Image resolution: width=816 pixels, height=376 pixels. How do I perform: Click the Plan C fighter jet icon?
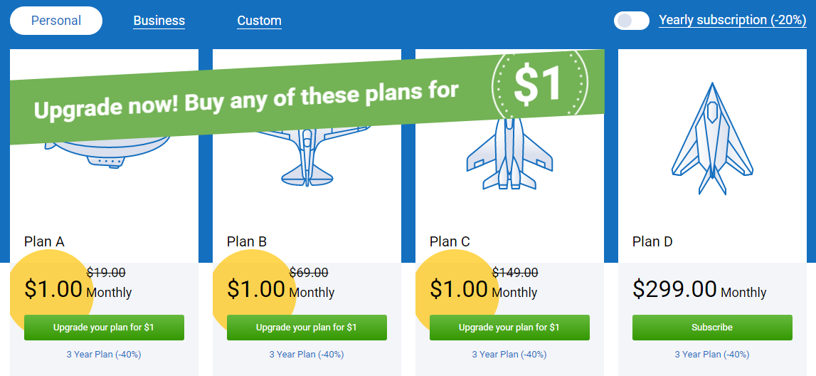(x=509, y=154)
